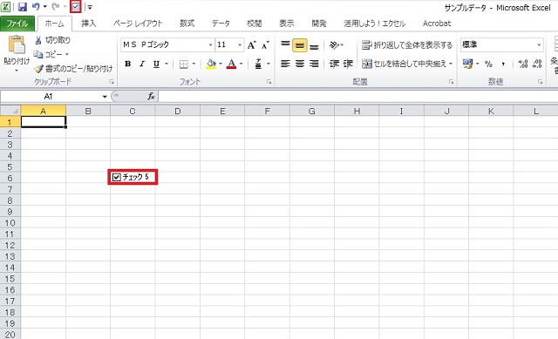Click the Save icon in Quick Access Toolbar
This screenshot has width=558, height=339.
[22, 7]
